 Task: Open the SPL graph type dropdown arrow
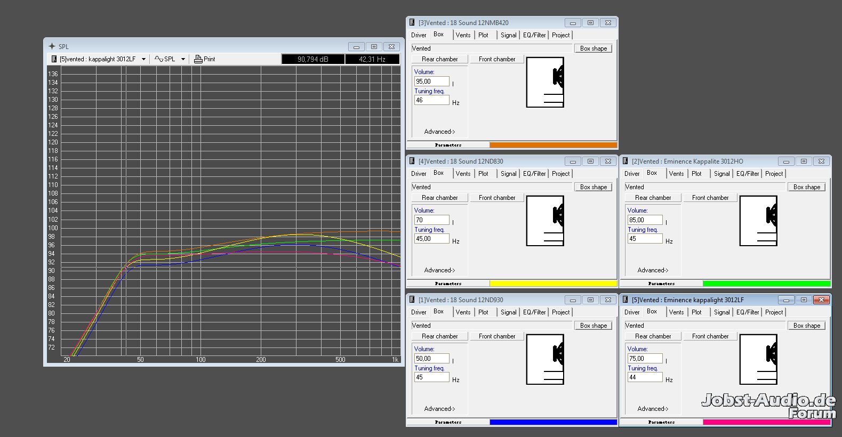[x=183, y=59]
